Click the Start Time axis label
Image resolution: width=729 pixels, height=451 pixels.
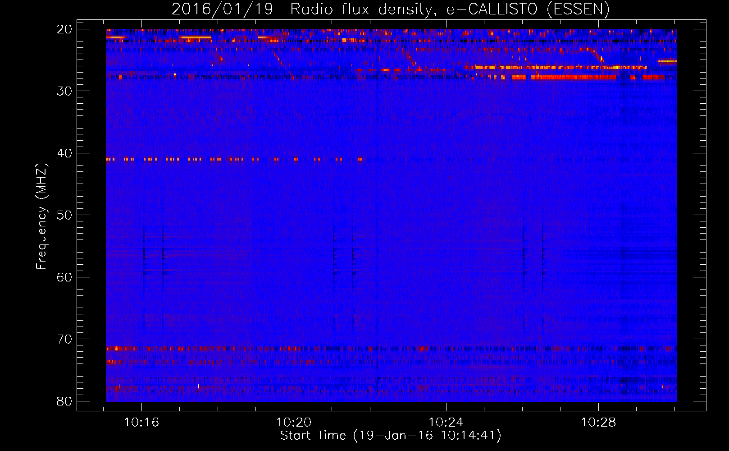point(391,436)
